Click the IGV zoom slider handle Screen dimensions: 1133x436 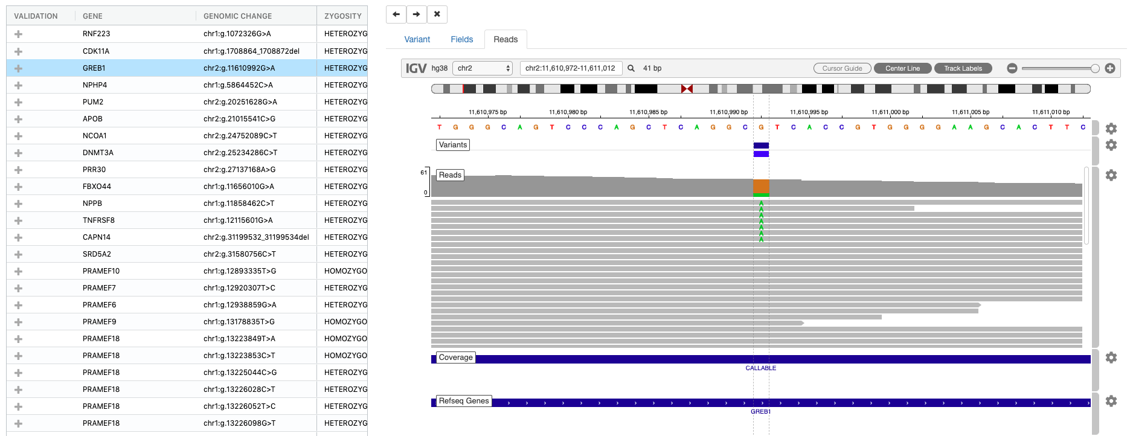tap(1095, 68)
